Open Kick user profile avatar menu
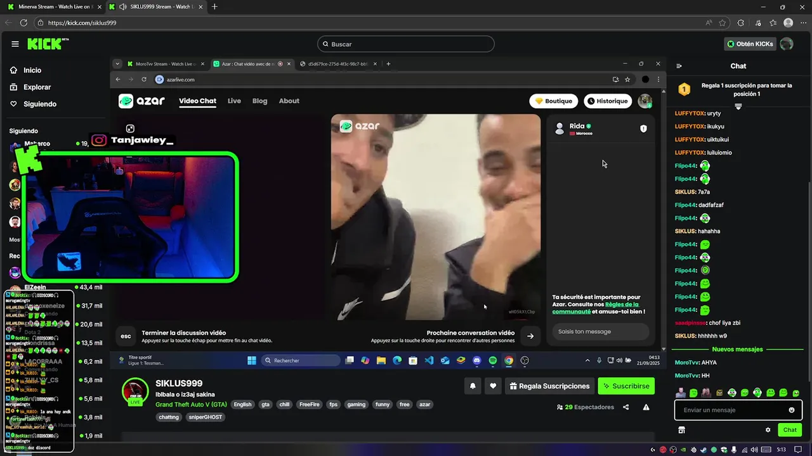Image resolution: width=812 pixels, height=456 pixels. [787, 44]
